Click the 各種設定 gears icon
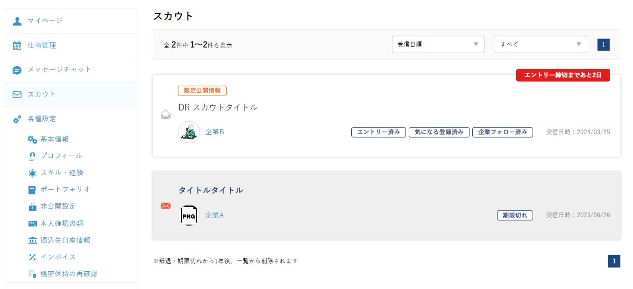Image resolution: width=633 pixels, height=289 pixels. [17, 119]
